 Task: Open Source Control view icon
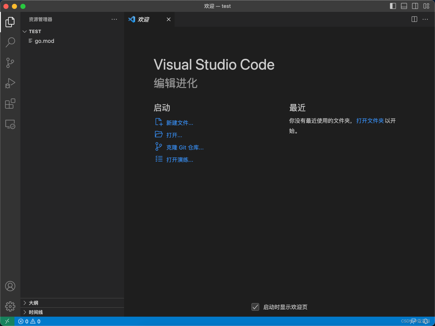tap(10, 63)
